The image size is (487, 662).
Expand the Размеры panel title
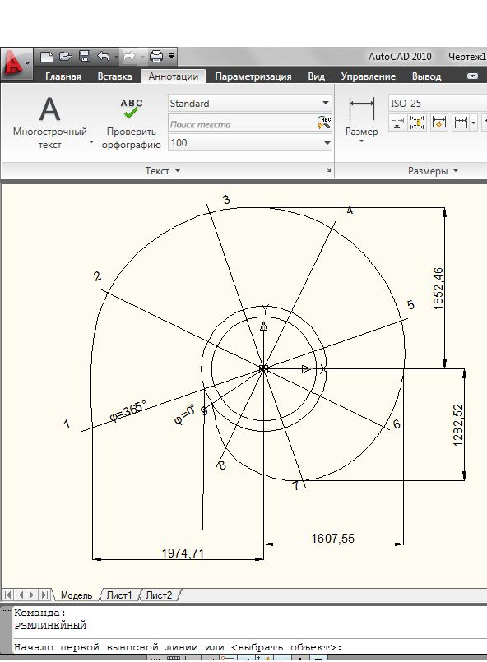433,170
